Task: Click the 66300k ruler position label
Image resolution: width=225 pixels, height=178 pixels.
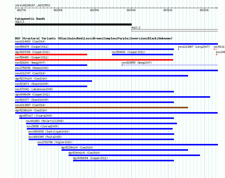Action: pyautogui.click(x=131, y=10)
